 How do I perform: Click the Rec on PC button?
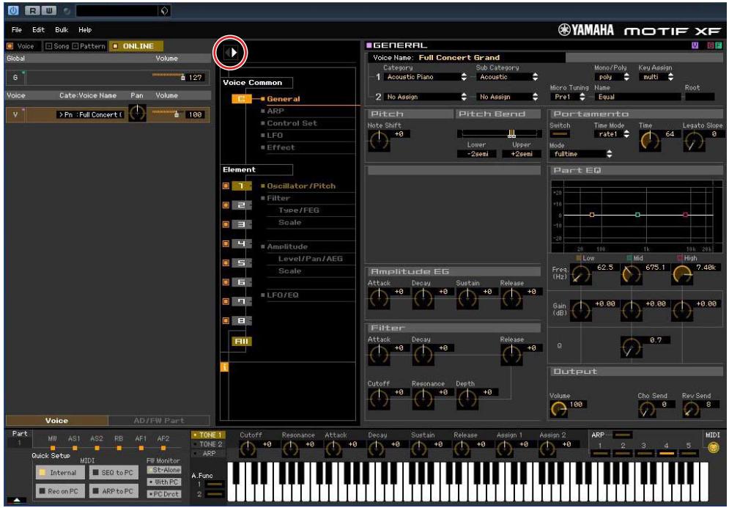[x=60, y=491]
